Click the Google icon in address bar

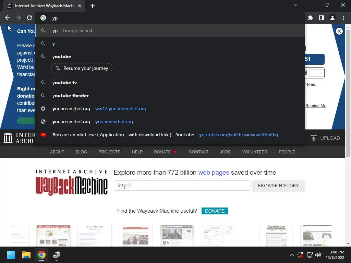pyautogui.click(x=43, y=18)
